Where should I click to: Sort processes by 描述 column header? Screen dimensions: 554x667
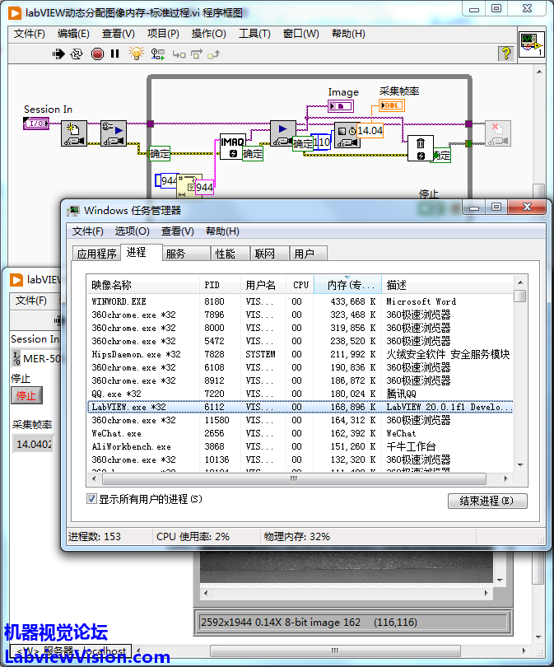447,285
